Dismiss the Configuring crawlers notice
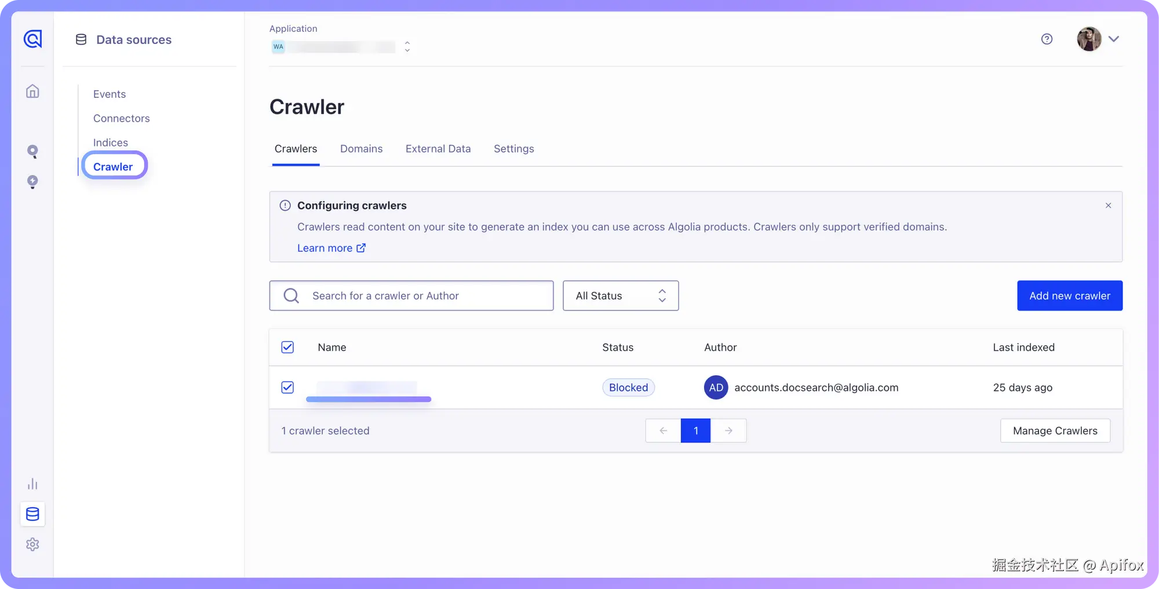Screen dimensions: 1159x589 1108,206
